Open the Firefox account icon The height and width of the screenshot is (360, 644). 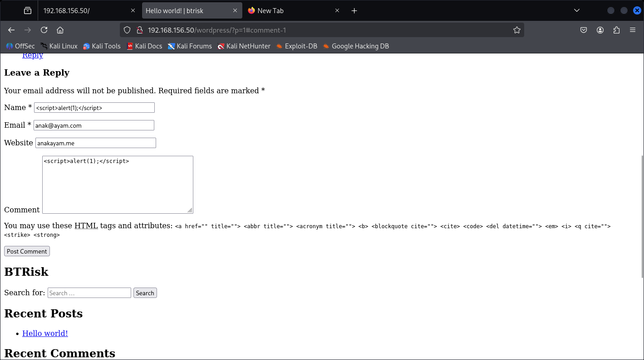[600, 30]
